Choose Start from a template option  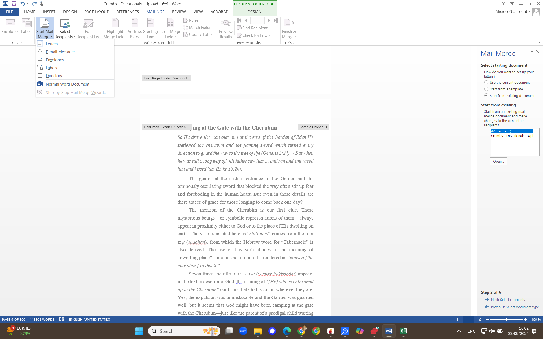click(487, 89)
